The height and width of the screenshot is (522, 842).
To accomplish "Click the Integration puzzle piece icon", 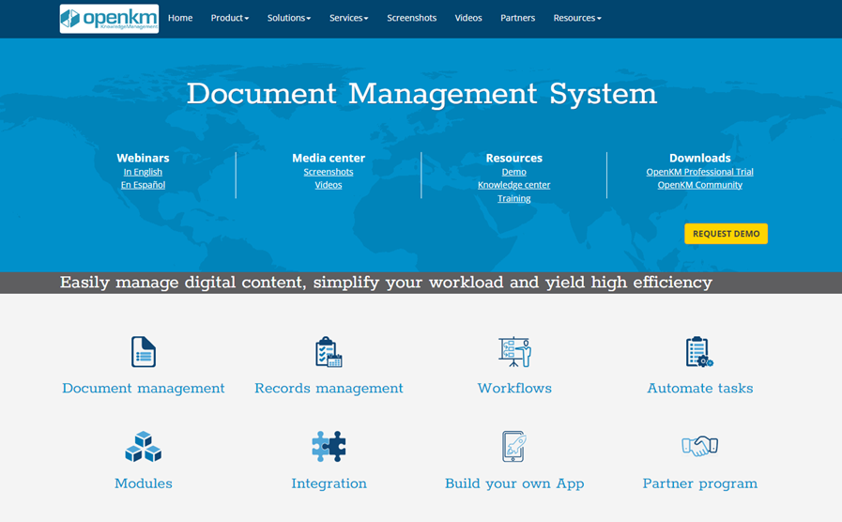I will 329,447.
